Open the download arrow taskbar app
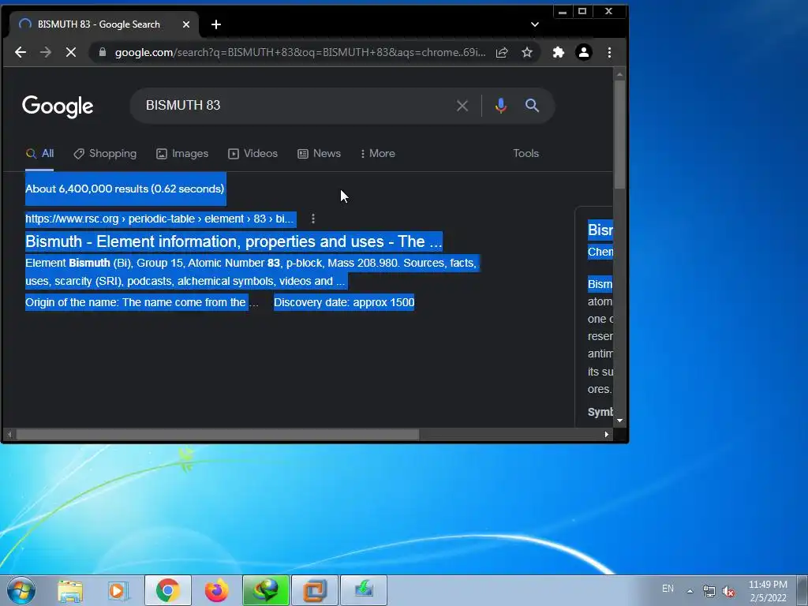 click(364, 590)
